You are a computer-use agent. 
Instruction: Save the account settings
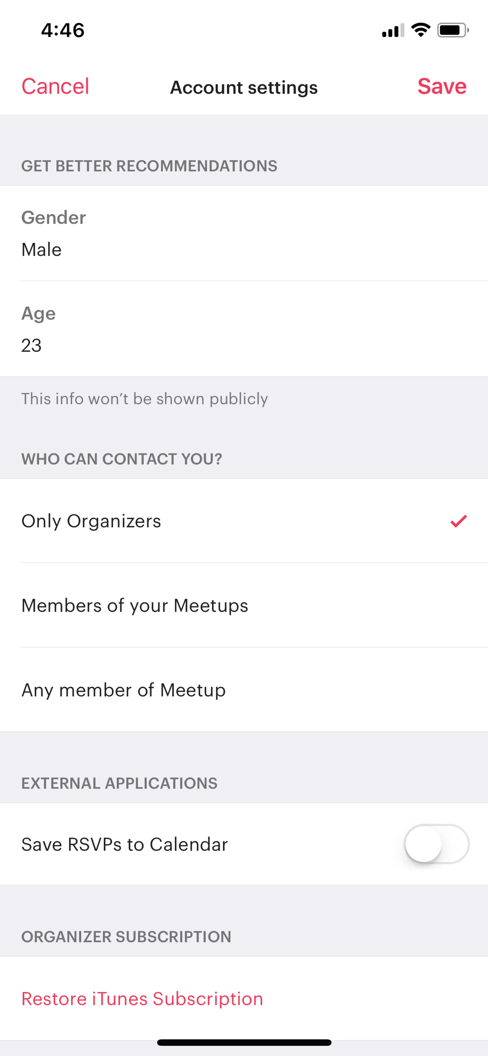point(442,86)
